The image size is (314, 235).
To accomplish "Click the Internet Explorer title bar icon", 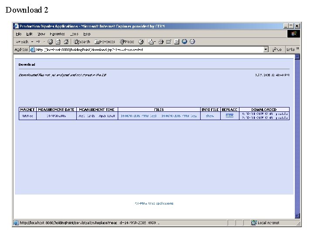I will (x=16, y=26).
